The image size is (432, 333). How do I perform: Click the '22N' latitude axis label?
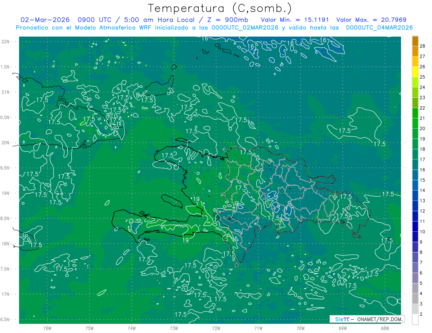6,42
